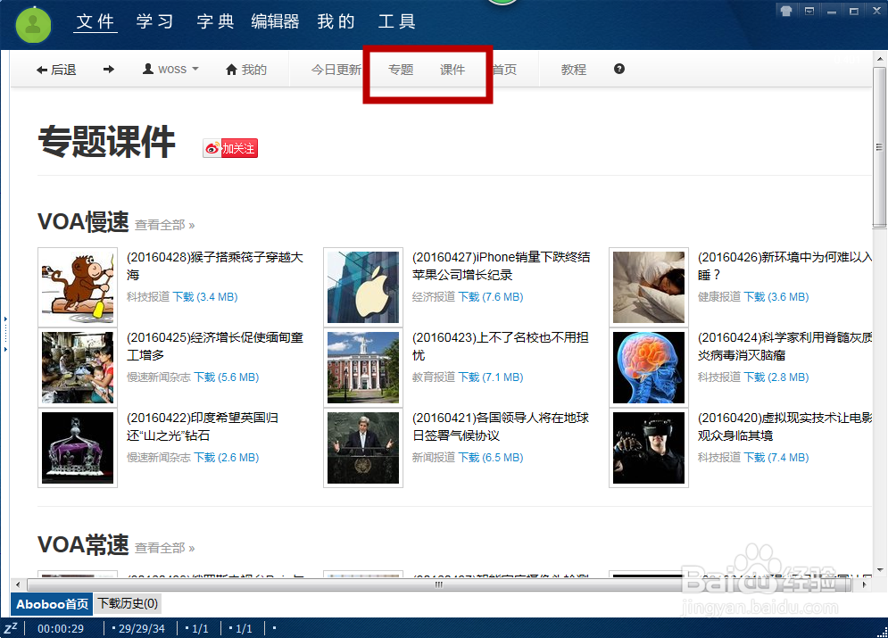Click the ZZ sleep icon in status bar
This screenshot has width=888, height=638.
click(11, 628)
